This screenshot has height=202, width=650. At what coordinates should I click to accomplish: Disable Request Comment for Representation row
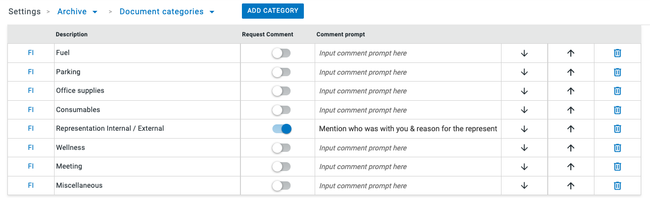point(282,129)
